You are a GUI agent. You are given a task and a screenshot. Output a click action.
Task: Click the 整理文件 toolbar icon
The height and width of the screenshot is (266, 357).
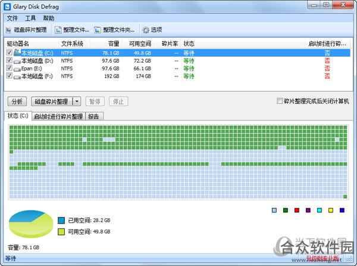coord(58,30)
